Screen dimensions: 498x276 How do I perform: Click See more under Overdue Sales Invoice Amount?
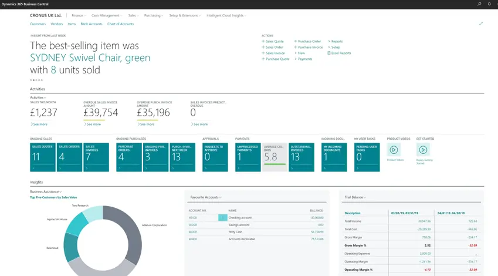click(x=93, y=124)
